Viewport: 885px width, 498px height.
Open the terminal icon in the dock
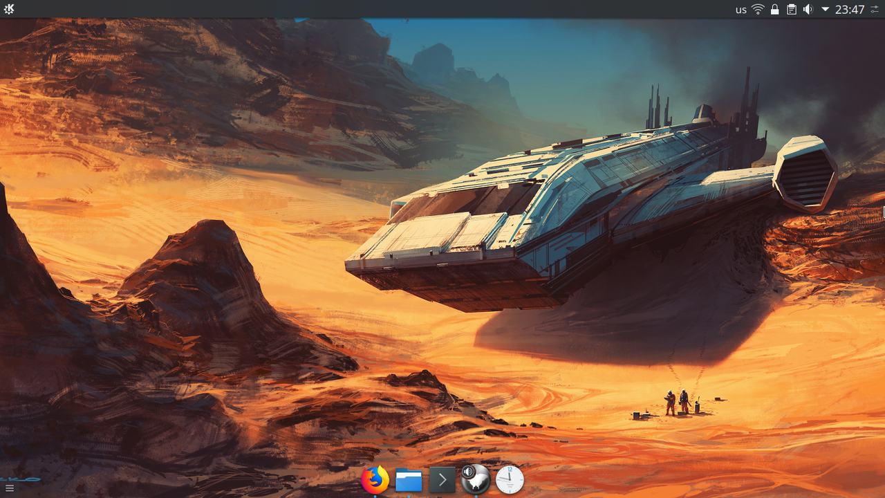(442, 480)
